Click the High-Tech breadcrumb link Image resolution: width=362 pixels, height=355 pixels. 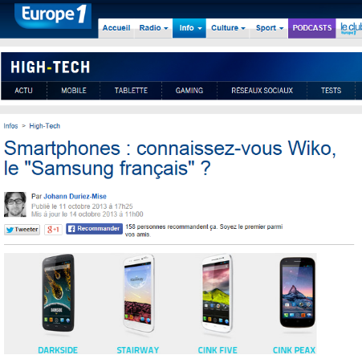(45, 126)
